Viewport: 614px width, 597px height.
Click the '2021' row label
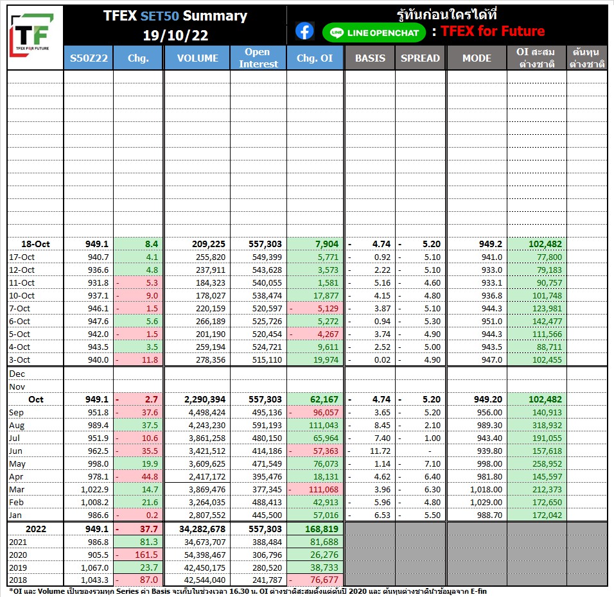click(x=18, y=542)
